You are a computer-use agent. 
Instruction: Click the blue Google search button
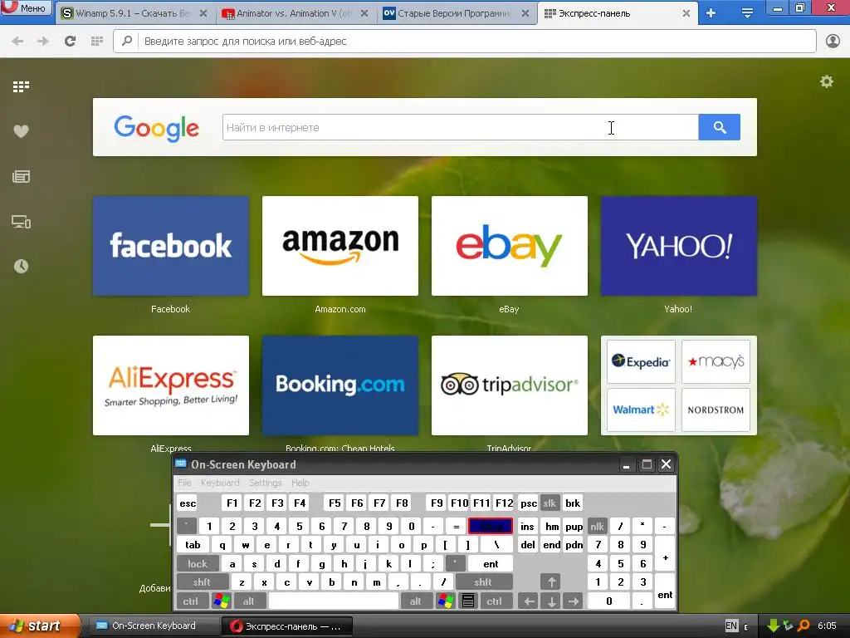point(720,127)
